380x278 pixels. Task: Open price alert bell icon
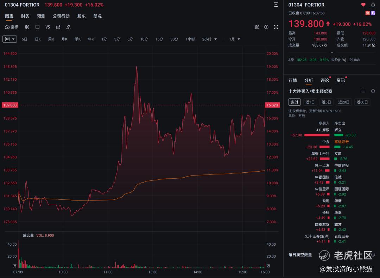(x=373, y=5)
